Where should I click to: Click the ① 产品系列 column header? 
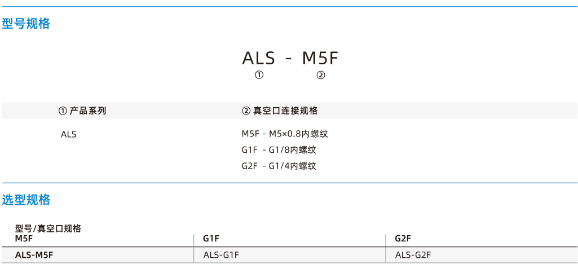82,111
